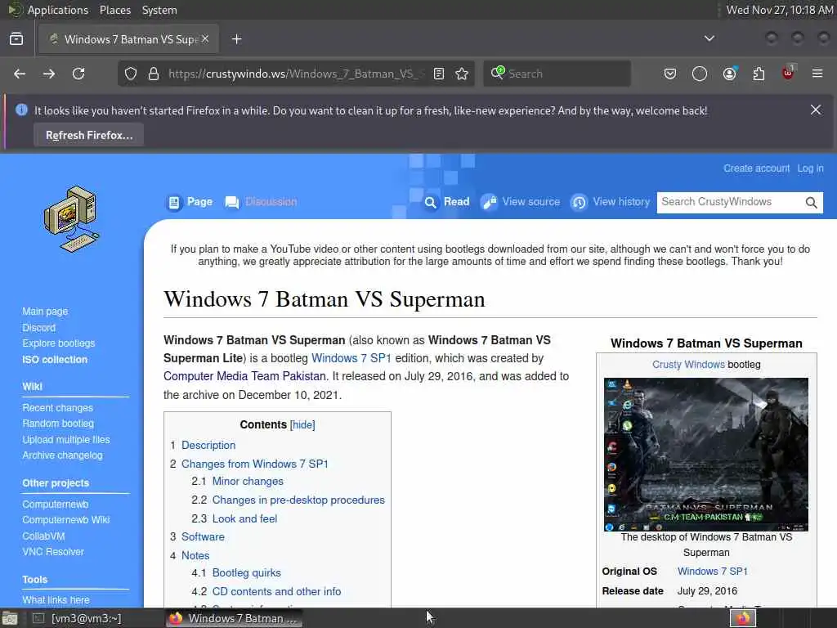Close the Windows 7 Batman VS Superman tab
This screenshot has width=837, height=628.
point(205,39)
